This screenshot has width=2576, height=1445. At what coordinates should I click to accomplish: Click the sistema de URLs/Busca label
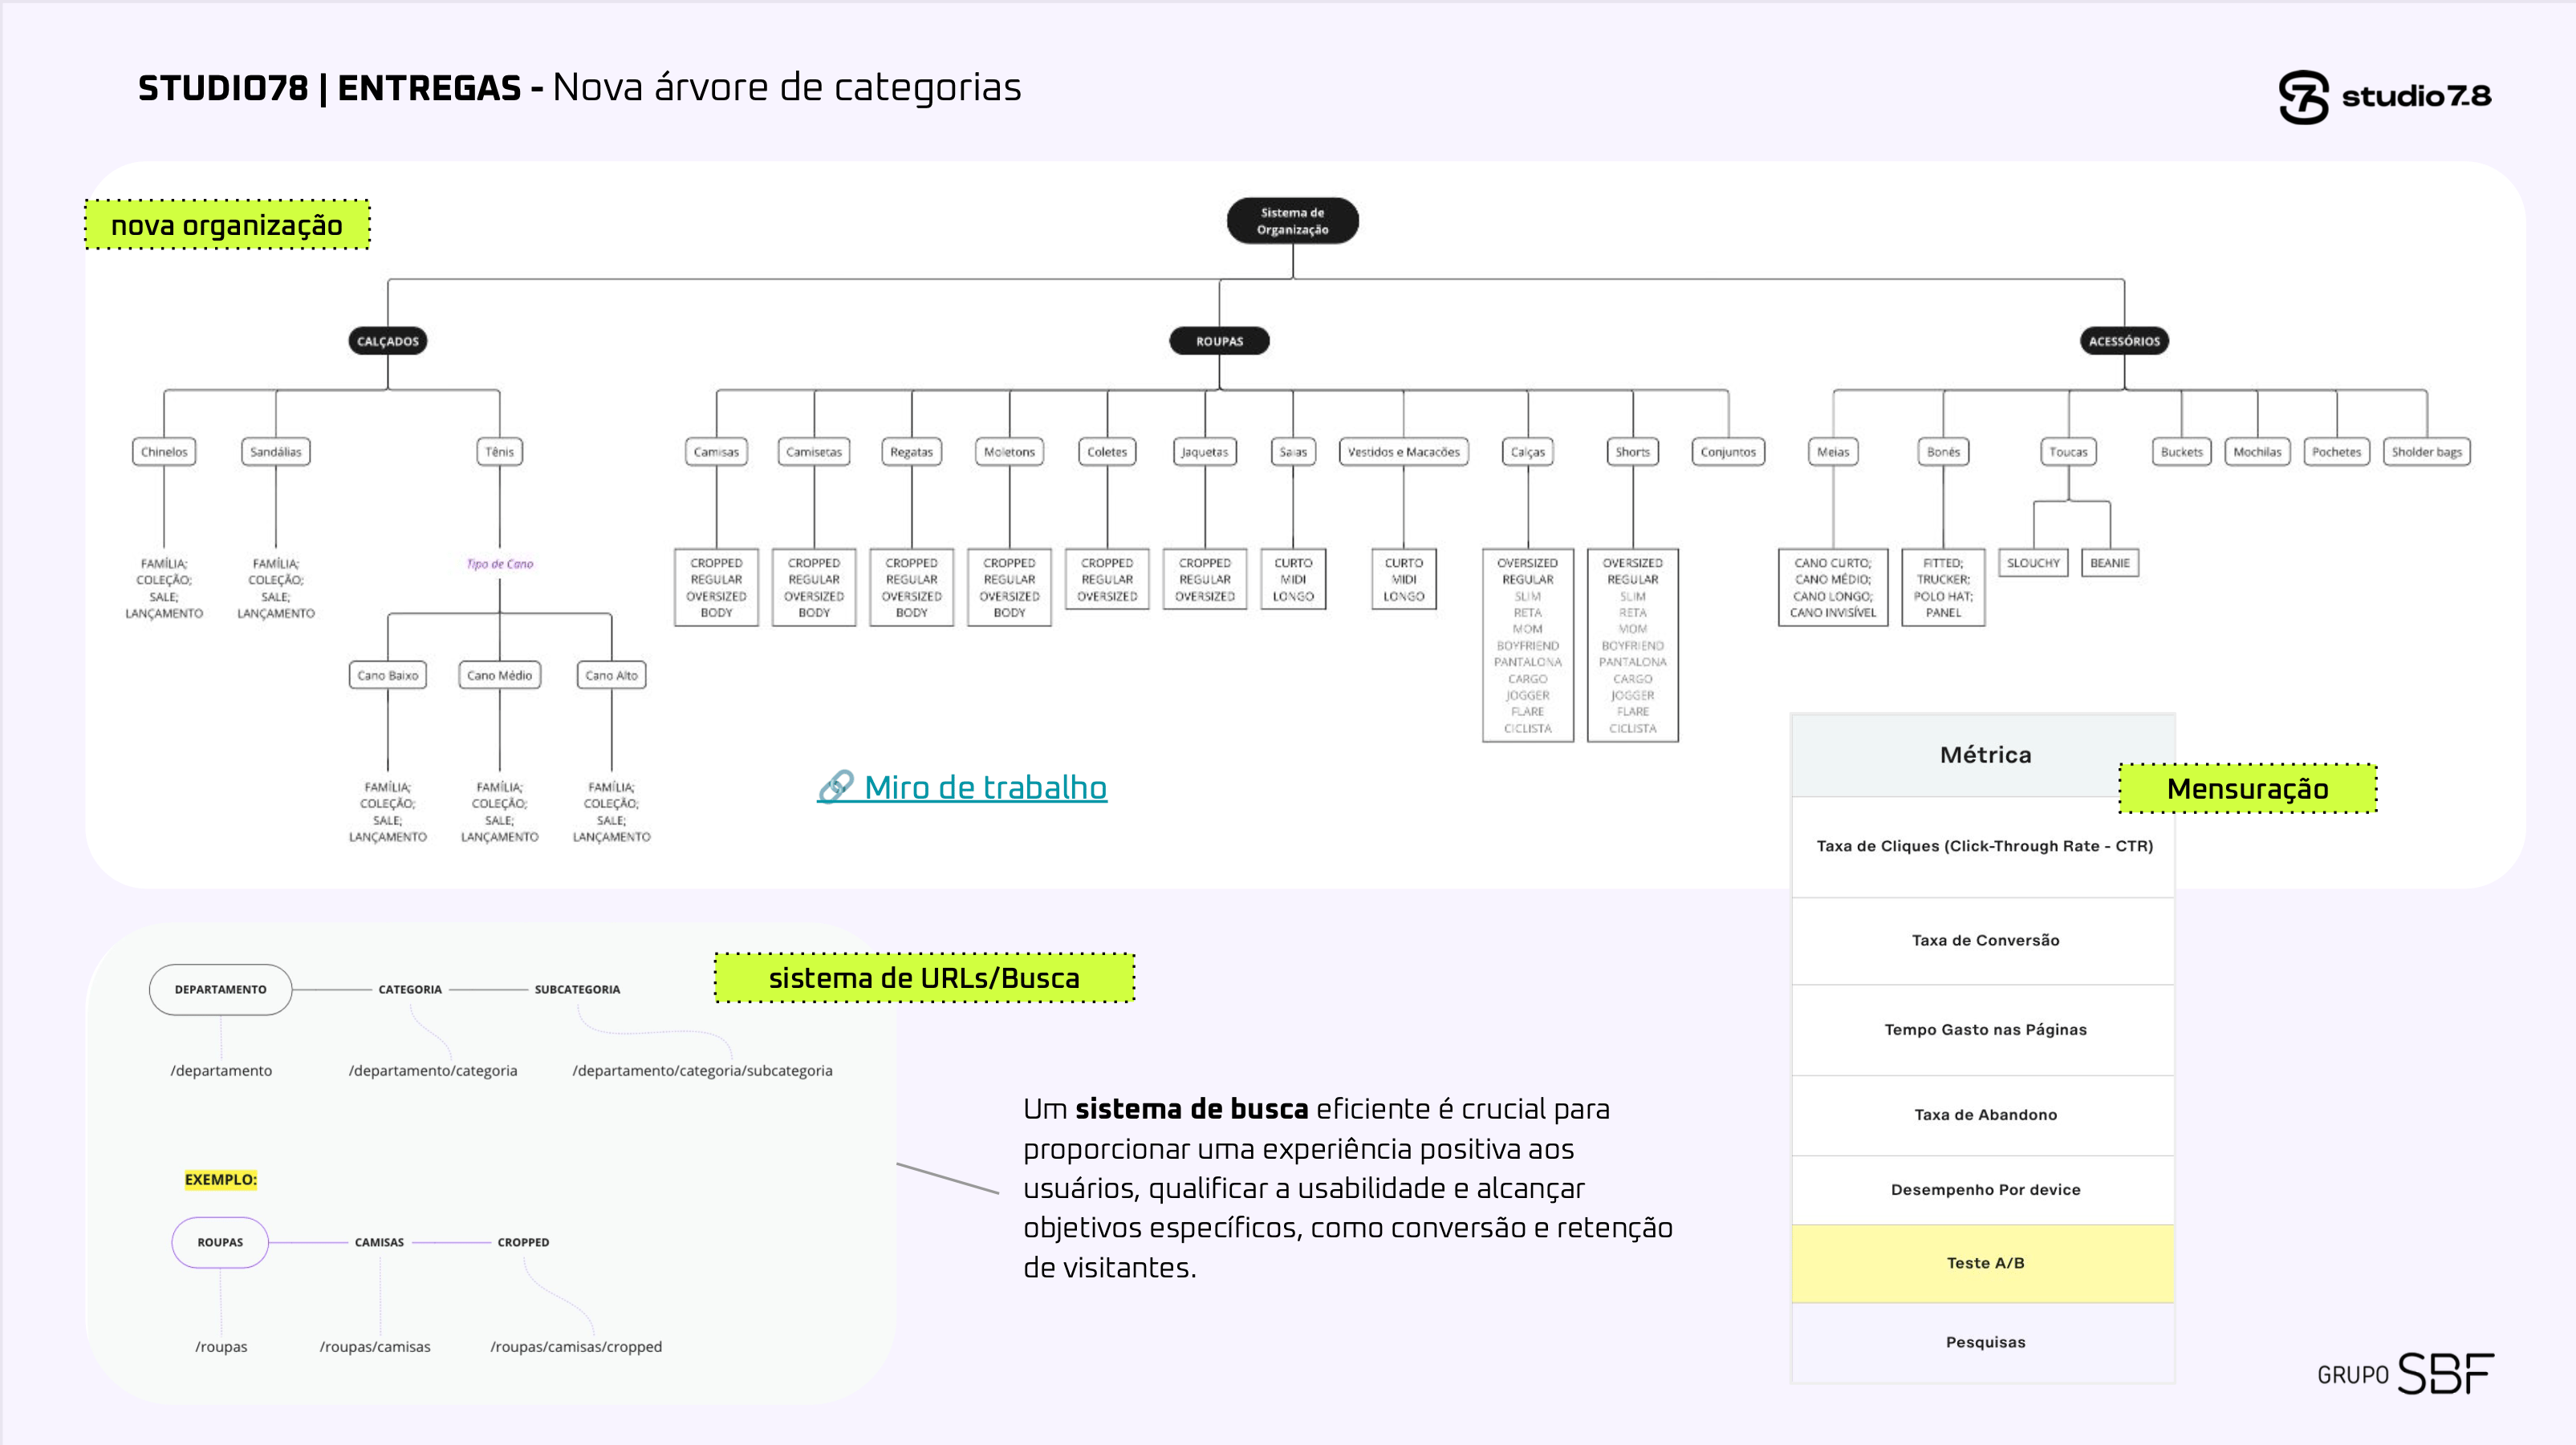[x=924, y=977]
